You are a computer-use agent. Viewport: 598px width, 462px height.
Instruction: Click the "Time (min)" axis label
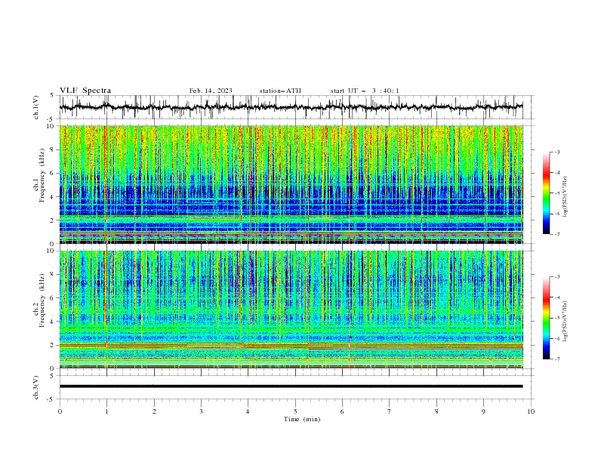tap(302, 419)
